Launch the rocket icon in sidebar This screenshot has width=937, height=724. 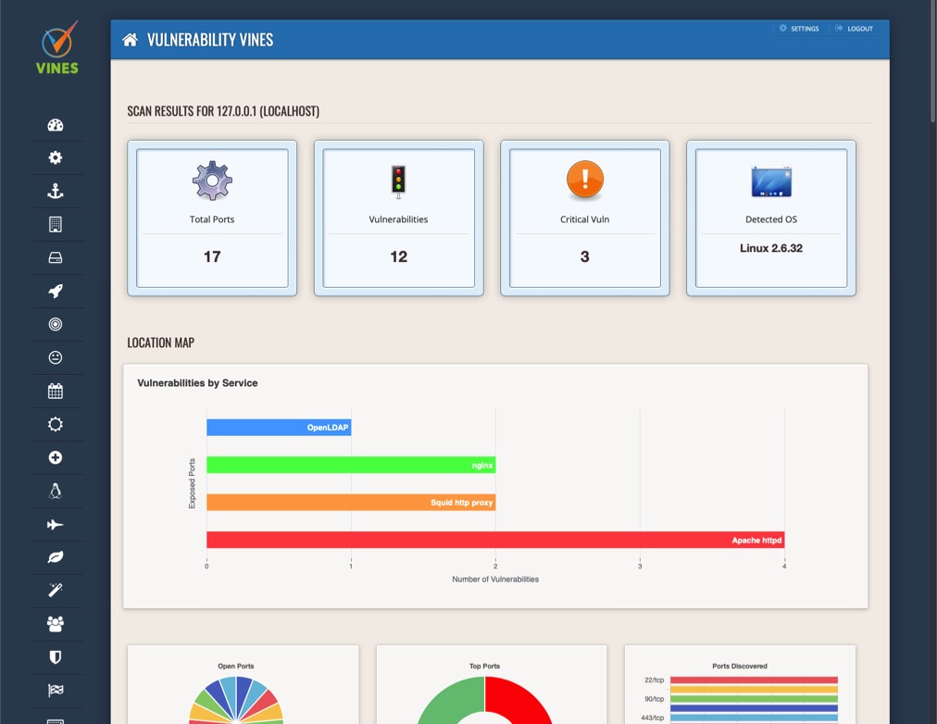click(x=56, y=291)
